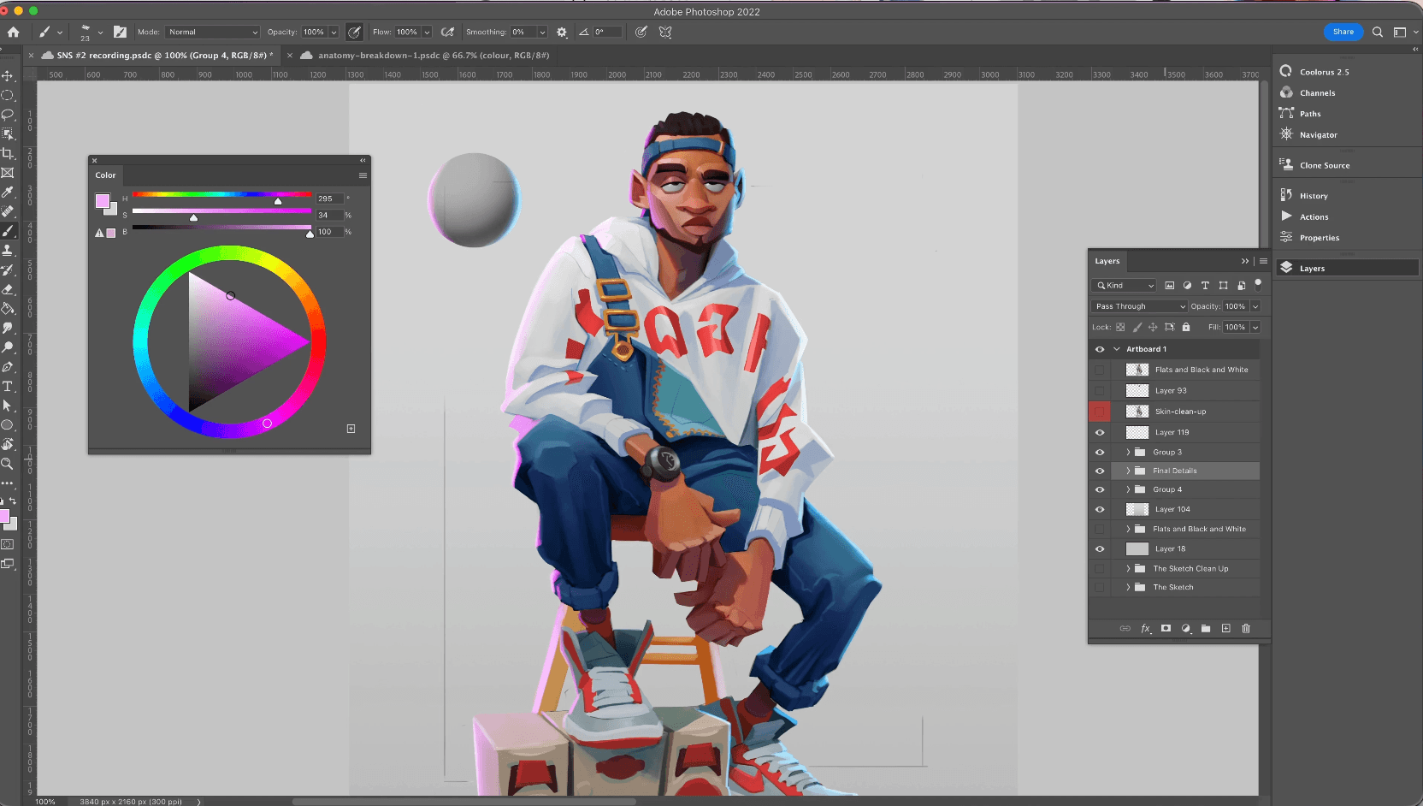Expand The Sketch Clean Up folder
This screenshot has width=1423, height=806.
1128,568
